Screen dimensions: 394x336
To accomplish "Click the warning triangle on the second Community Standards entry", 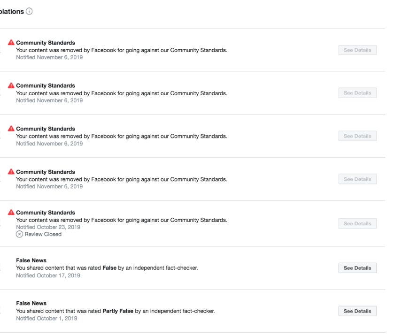I will pyautogui.click(x=12, y=86).
